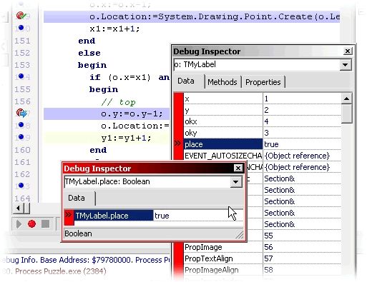Switch to the Methods tab
The width and height of the screenshot is (367, 282).
[222, 82]
